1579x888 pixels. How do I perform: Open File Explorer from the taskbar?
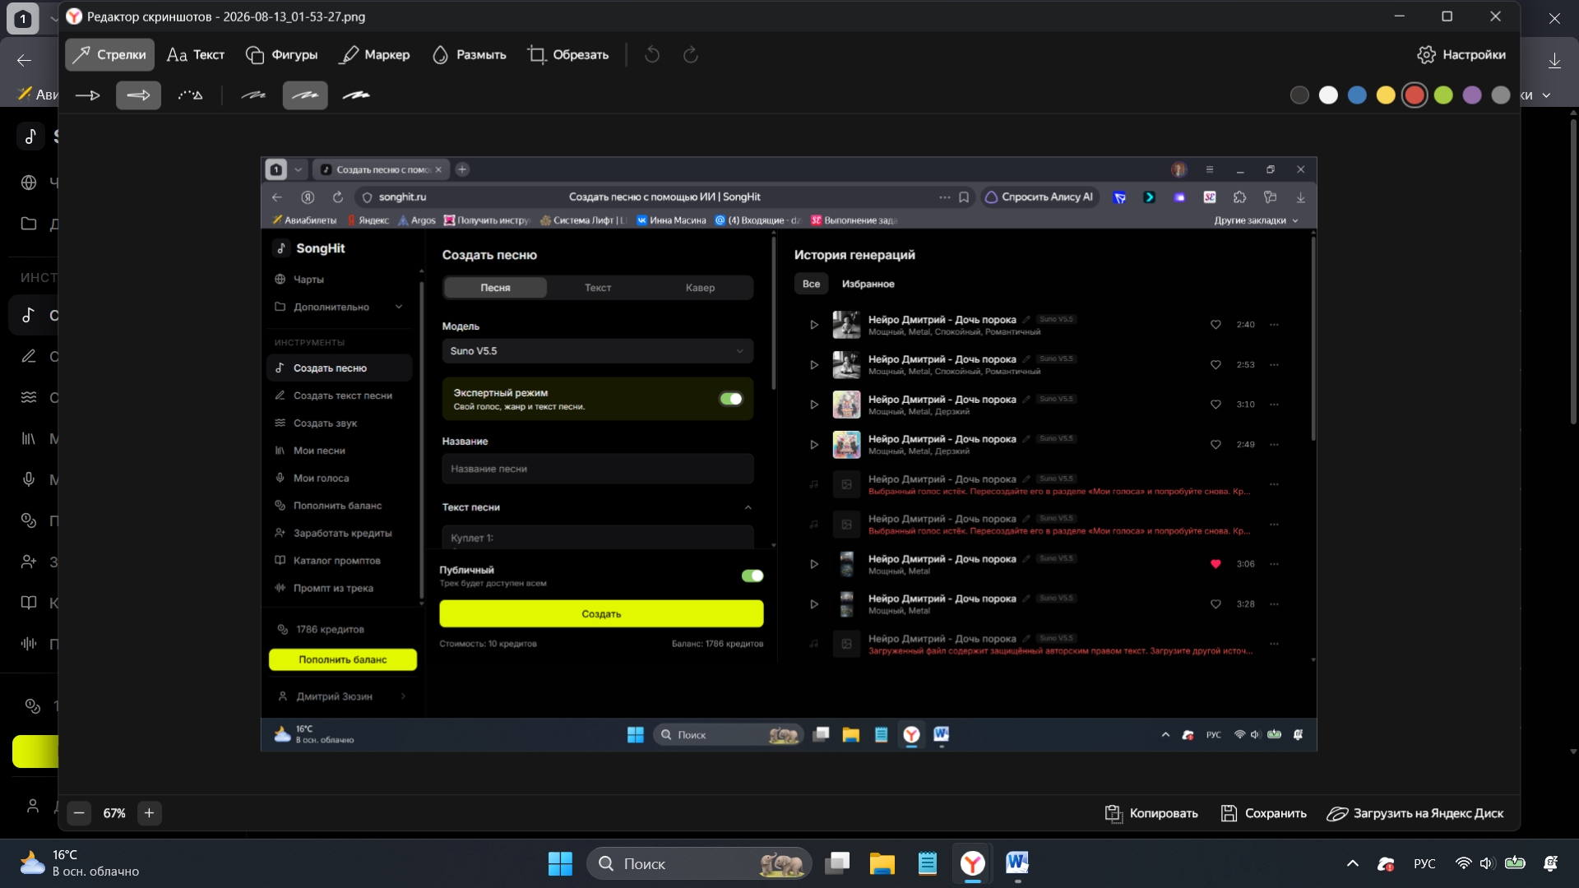[x=882, y=863]
